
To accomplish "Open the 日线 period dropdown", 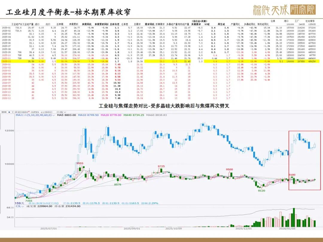I will [x=62, y=112].
